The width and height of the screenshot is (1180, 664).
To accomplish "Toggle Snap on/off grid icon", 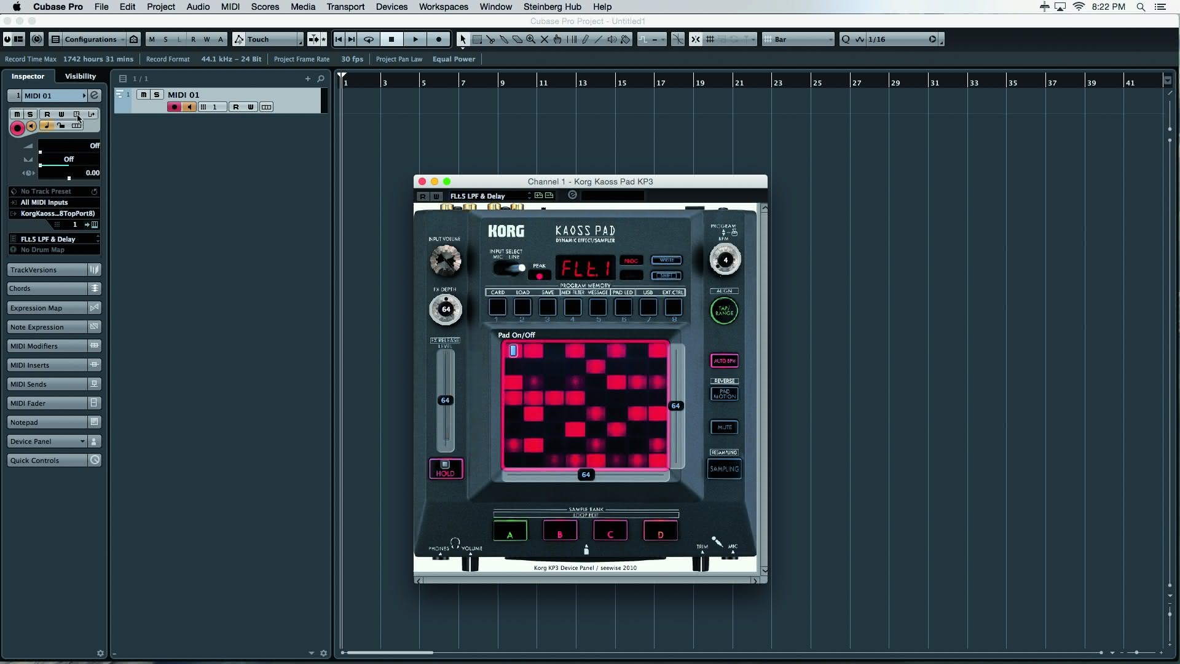I will pos(695,39).
